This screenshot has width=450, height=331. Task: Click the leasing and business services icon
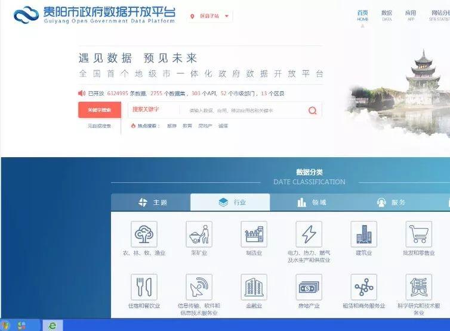(363, 287)
